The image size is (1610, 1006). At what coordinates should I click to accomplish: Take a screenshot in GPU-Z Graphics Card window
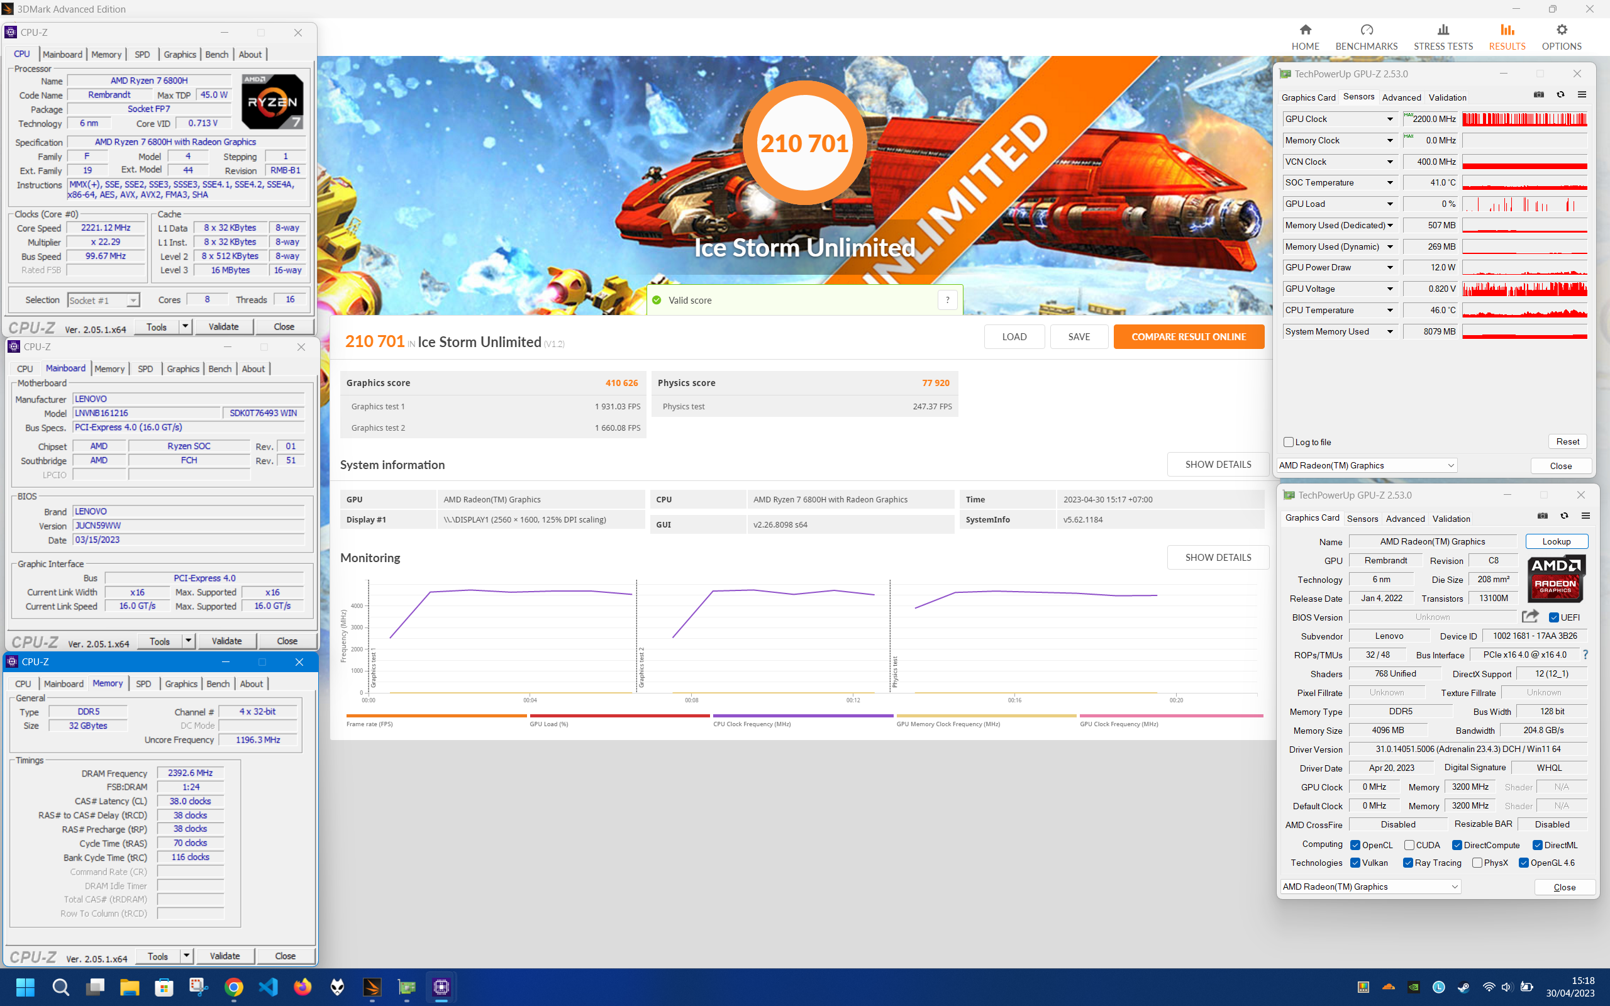coord(1542,516)
